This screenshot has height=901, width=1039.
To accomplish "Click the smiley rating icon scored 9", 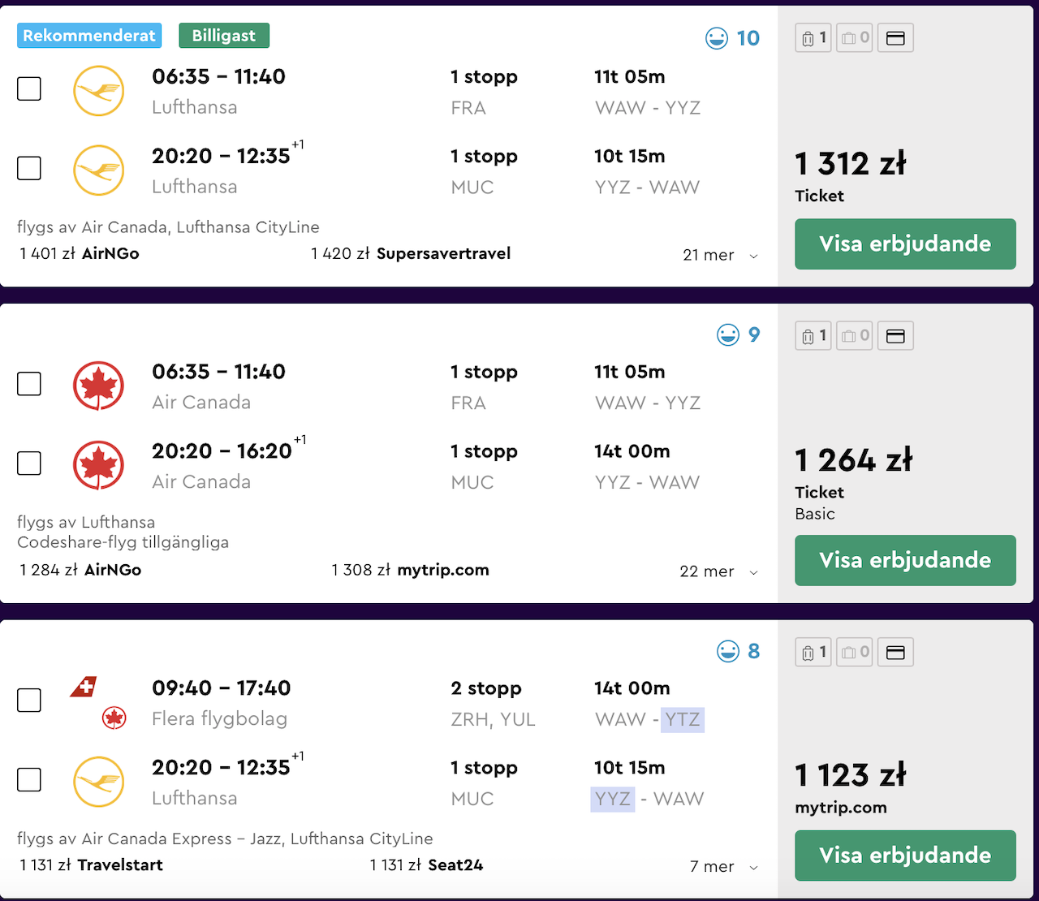I will tap(728, 334).
